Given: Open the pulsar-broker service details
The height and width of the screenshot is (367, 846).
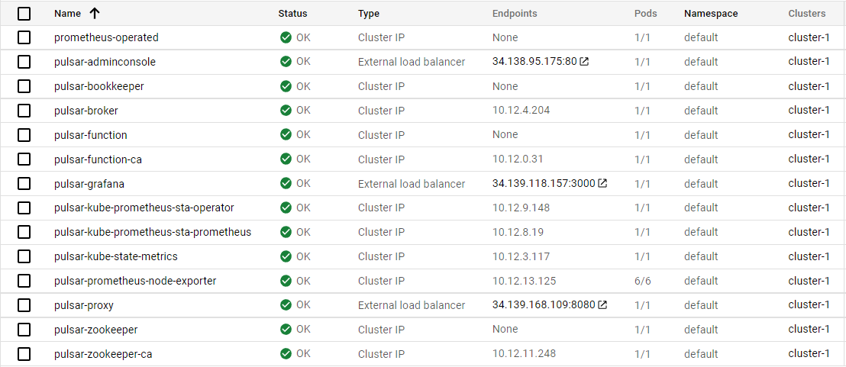Looking at the screenshot, I should tap(86, 111).
